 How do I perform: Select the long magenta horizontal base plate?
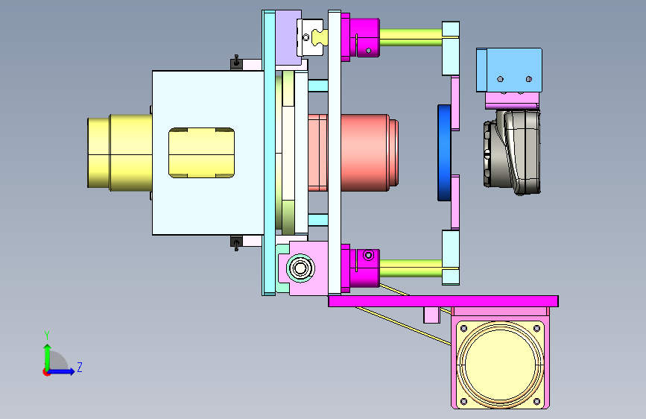[x=443, y=301]
